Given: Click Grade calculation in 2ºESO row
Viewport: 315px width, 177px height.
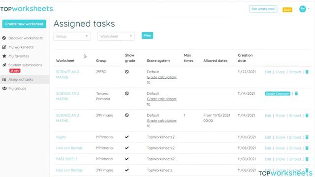Looking at the screenshot, I should pos(162,77).
